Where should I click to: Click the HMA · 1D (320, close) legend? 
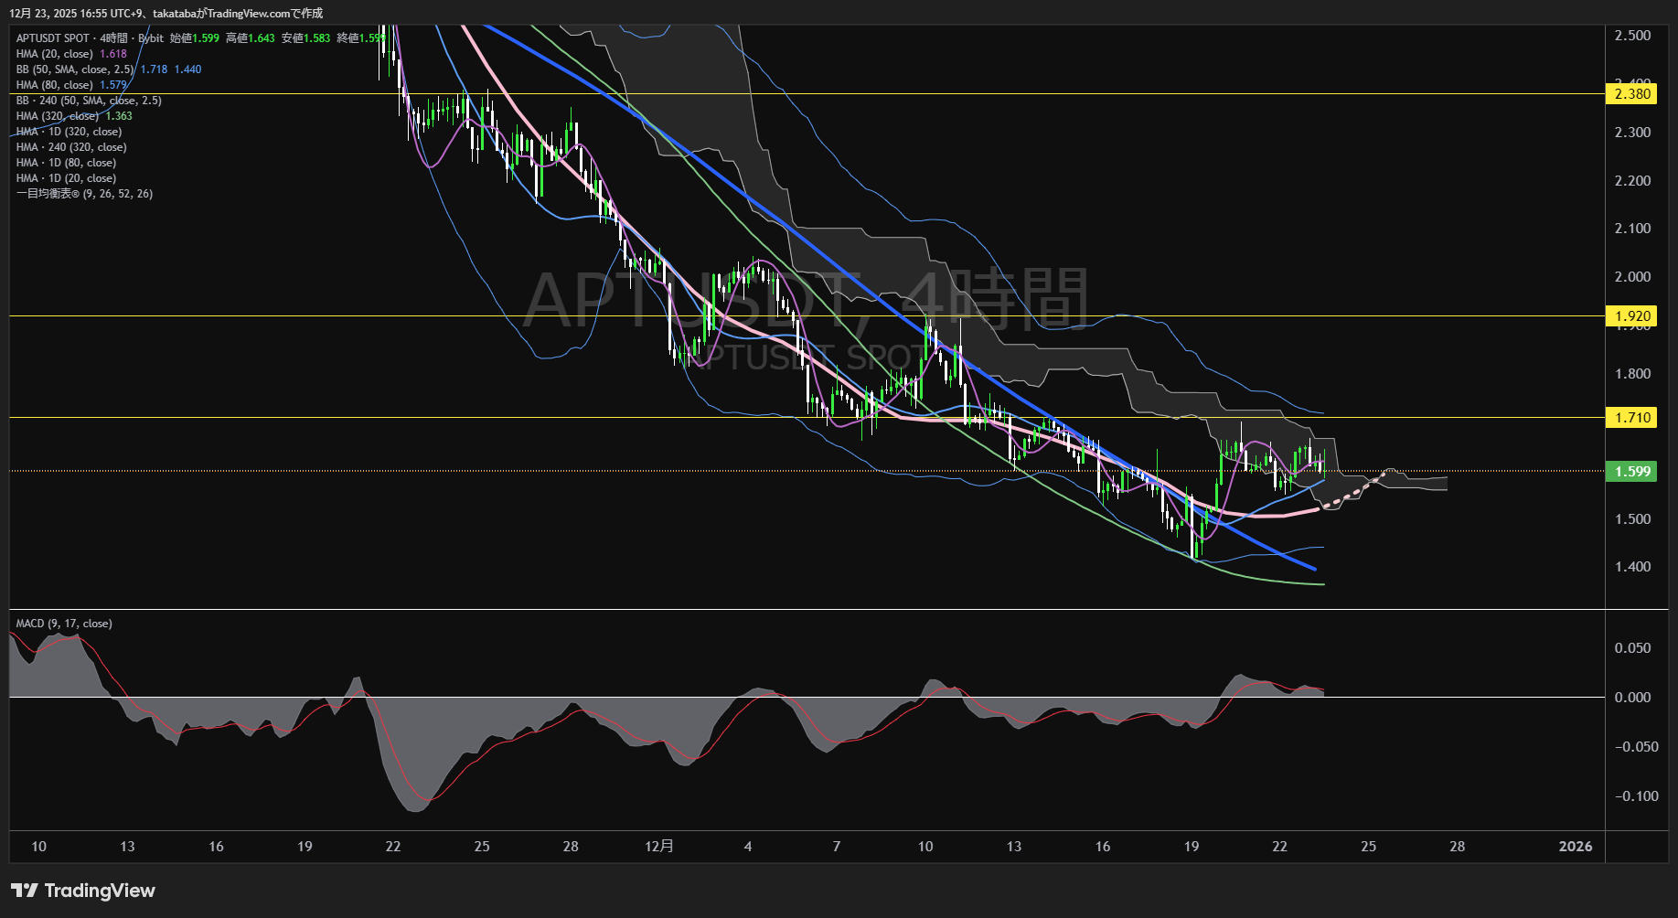point(69,132)
